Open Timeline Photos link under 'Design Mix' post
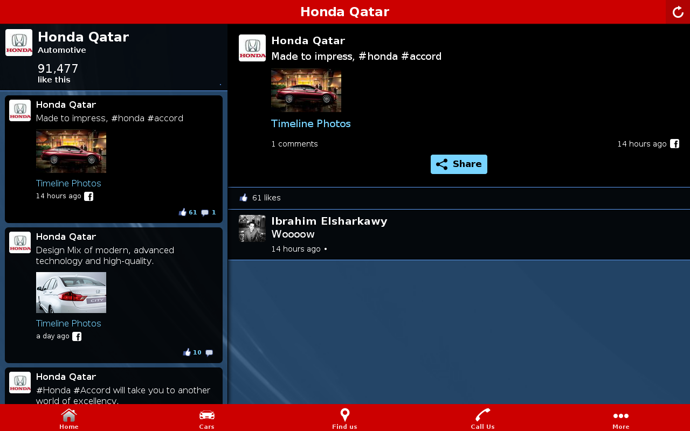Screen dimensions: 690x431 68,323
